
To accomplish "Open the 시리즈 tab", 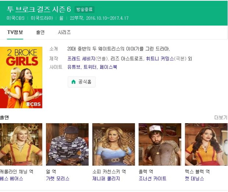I will 64,32.
